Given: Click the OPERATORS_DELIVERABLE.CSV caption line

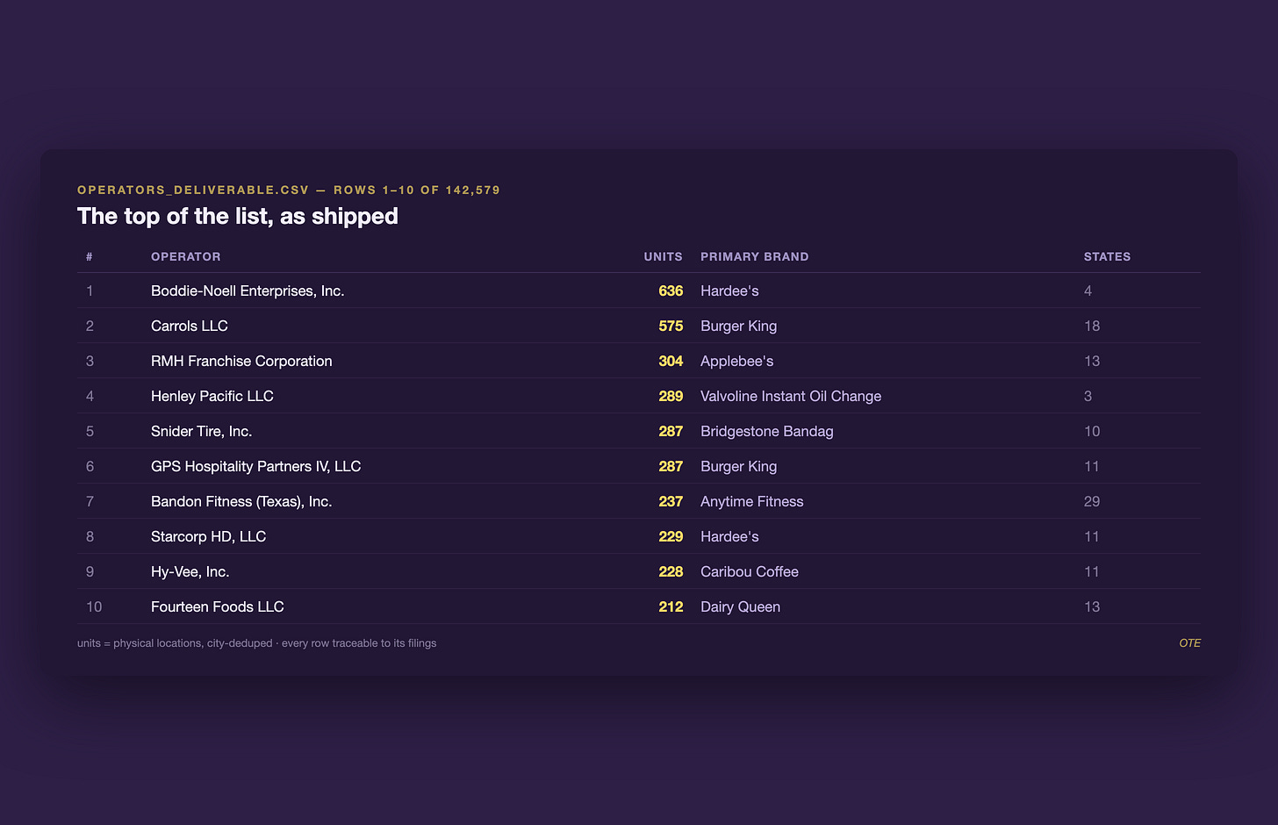Looking at the screenshot, I should click(x=289, y=190).
